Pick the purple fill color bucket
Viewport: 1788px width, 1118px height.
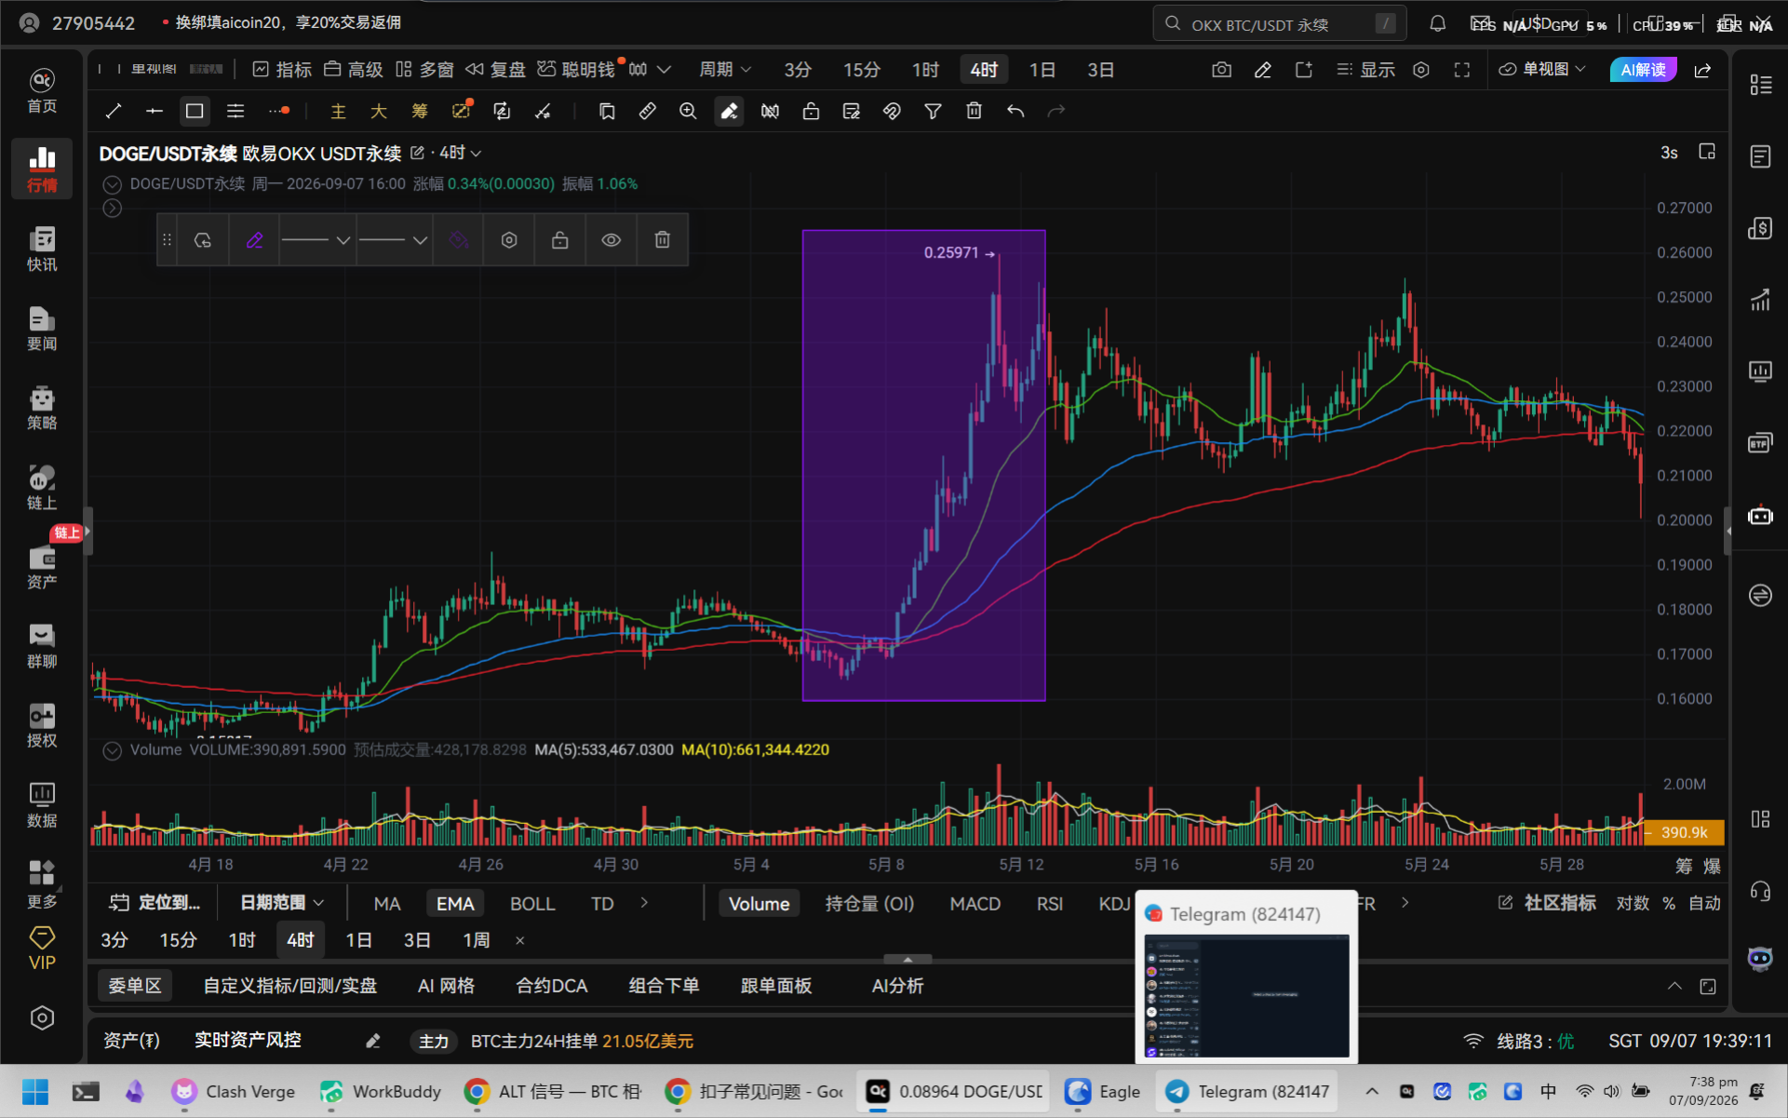(x=458, y=240)
